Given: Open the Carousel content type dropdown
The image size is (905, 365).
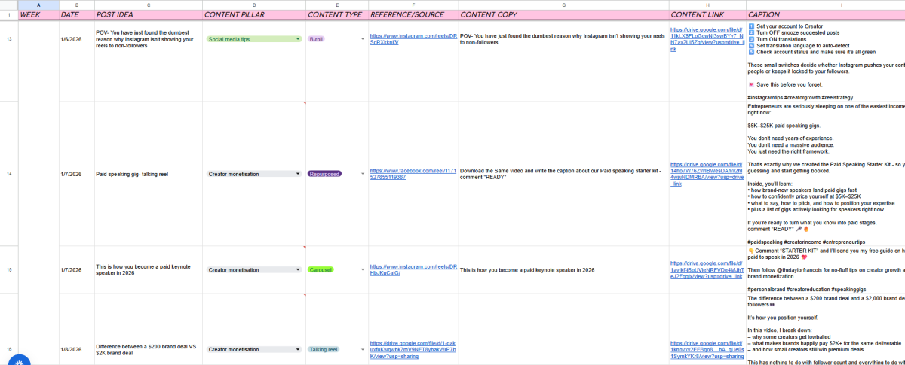Looking at the screenshot, I should (x=362, y=269).
